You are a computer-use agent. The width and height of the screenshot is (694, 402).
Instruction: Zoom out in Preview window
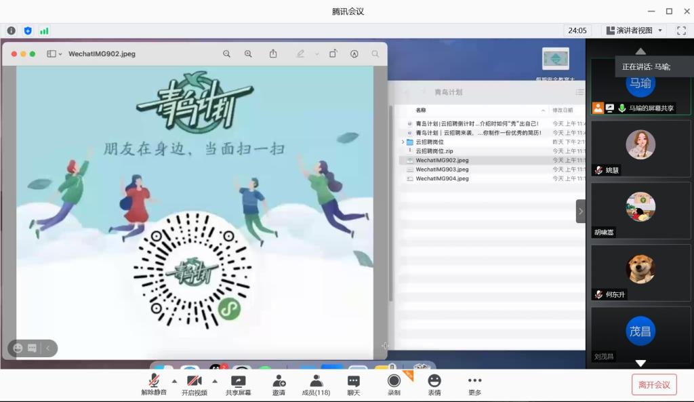click(226, 54)
